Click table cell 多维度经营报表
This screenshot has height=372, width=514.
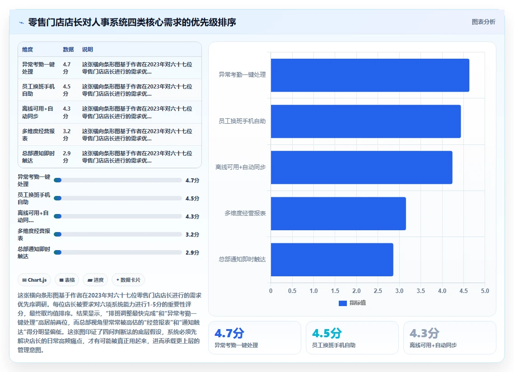pos(38,135)
